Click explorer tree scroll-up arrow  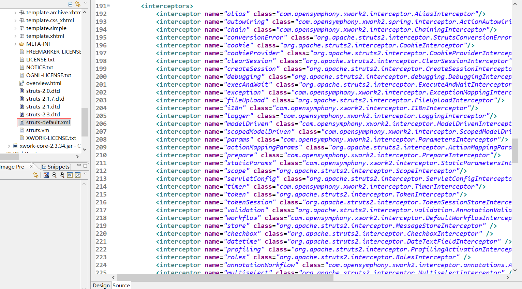point(85,12)
